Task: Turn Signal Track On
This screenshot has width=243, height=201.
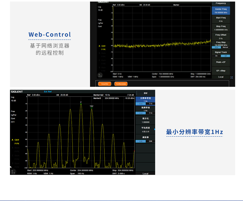Action: click(217, 56)
